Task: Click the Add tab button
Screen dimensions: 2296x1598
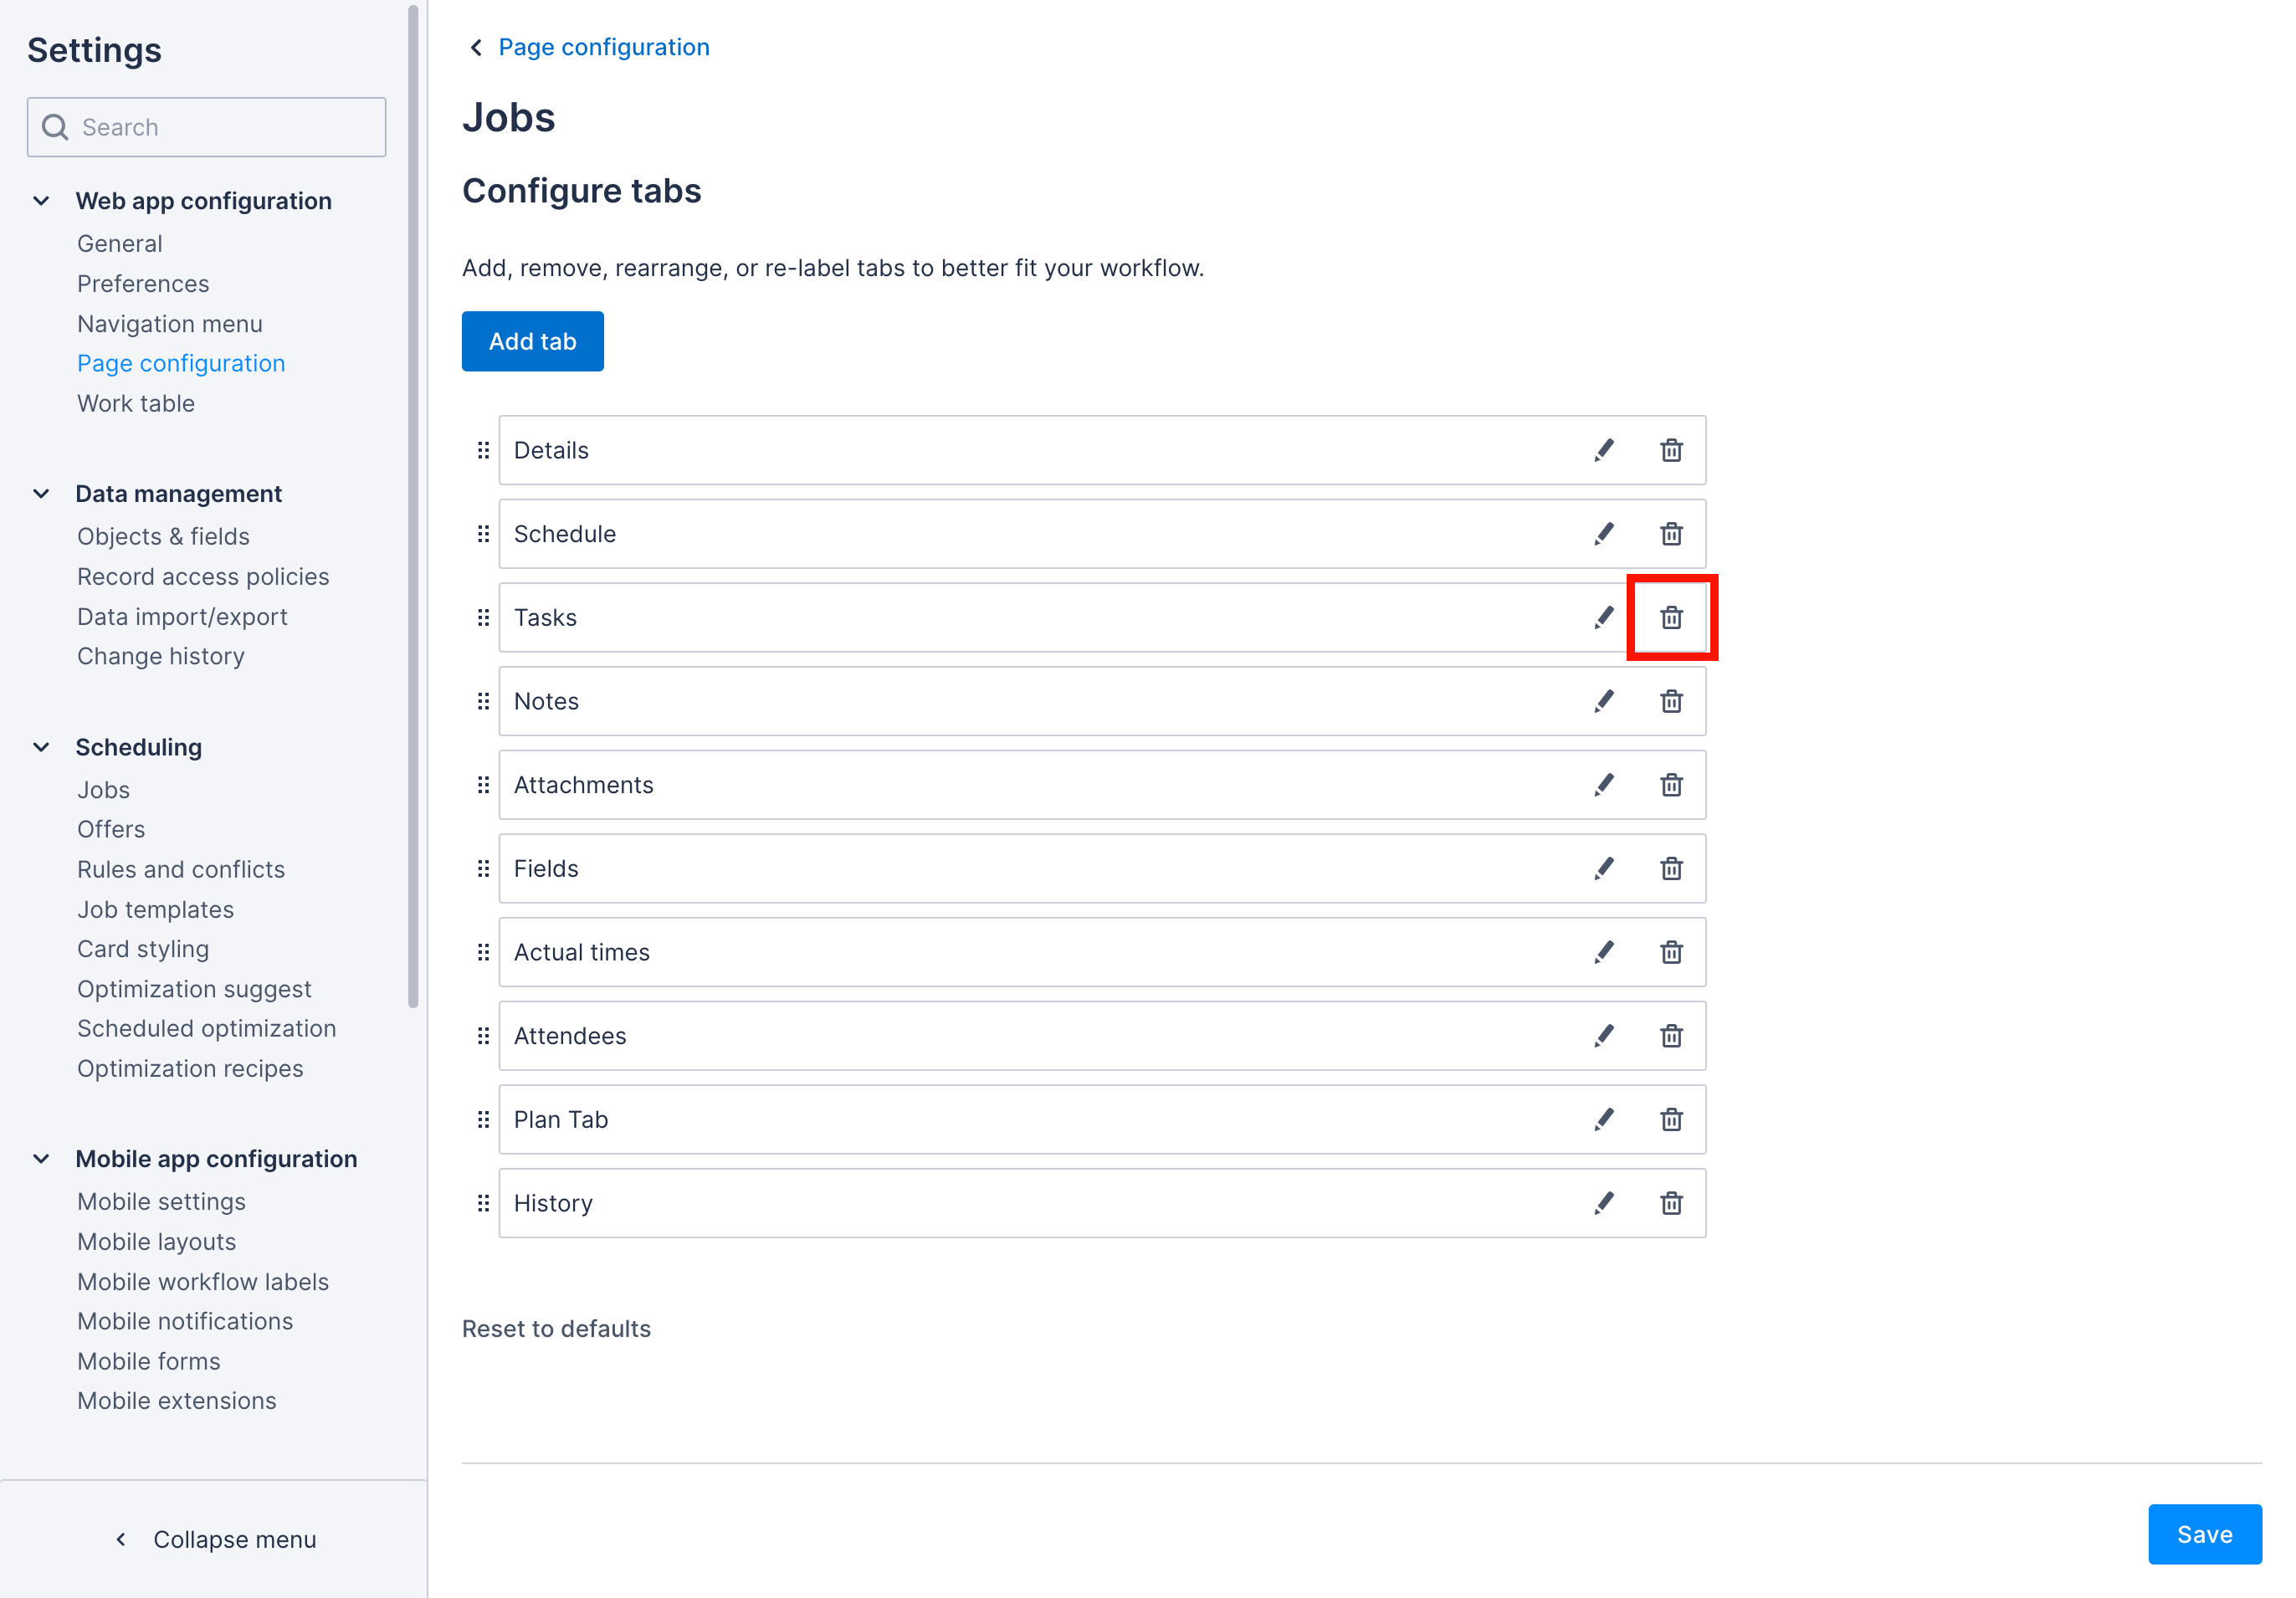Action: pyautogui.click(x=532, y=342)
